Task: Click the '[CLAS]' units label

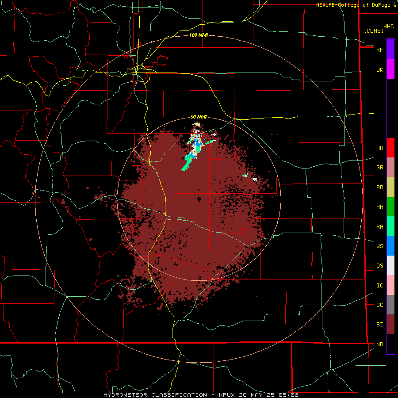Action: click(373, 31)
